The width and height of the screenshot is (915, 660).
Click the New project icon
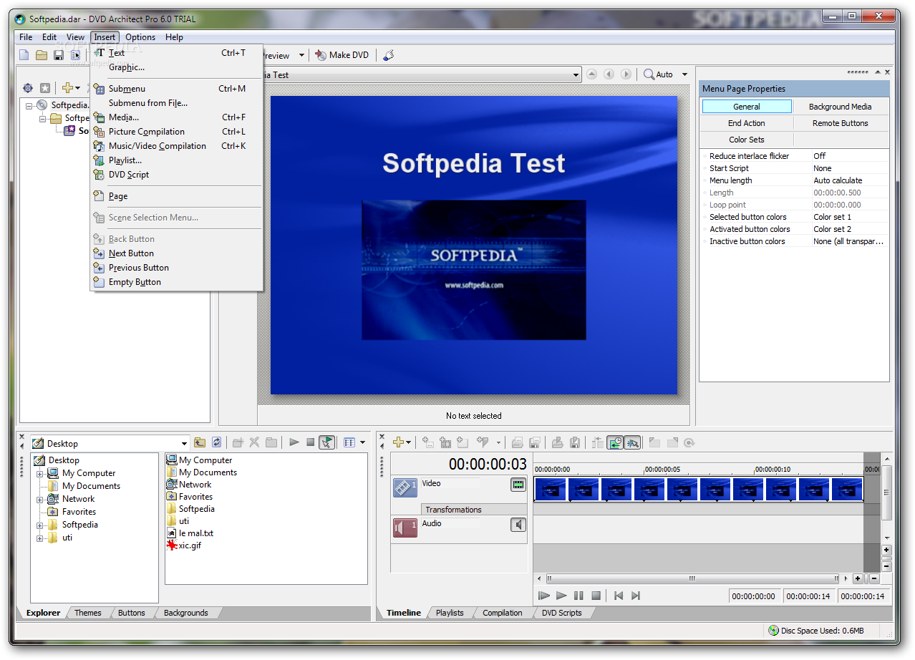pyautogui.click(x=24, y=55)
